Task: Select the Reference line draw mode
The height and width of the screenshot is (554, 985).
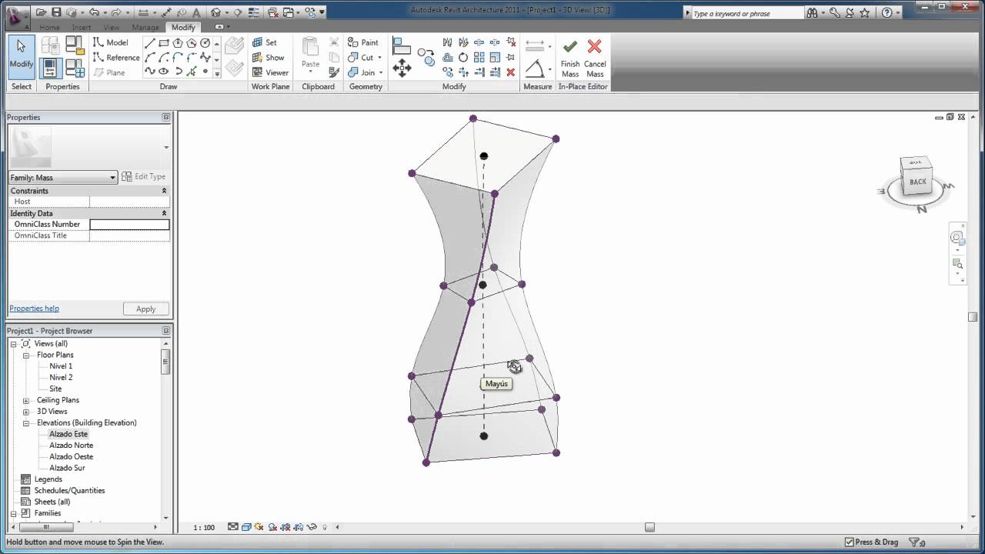Action: click(x=116, y=58)
